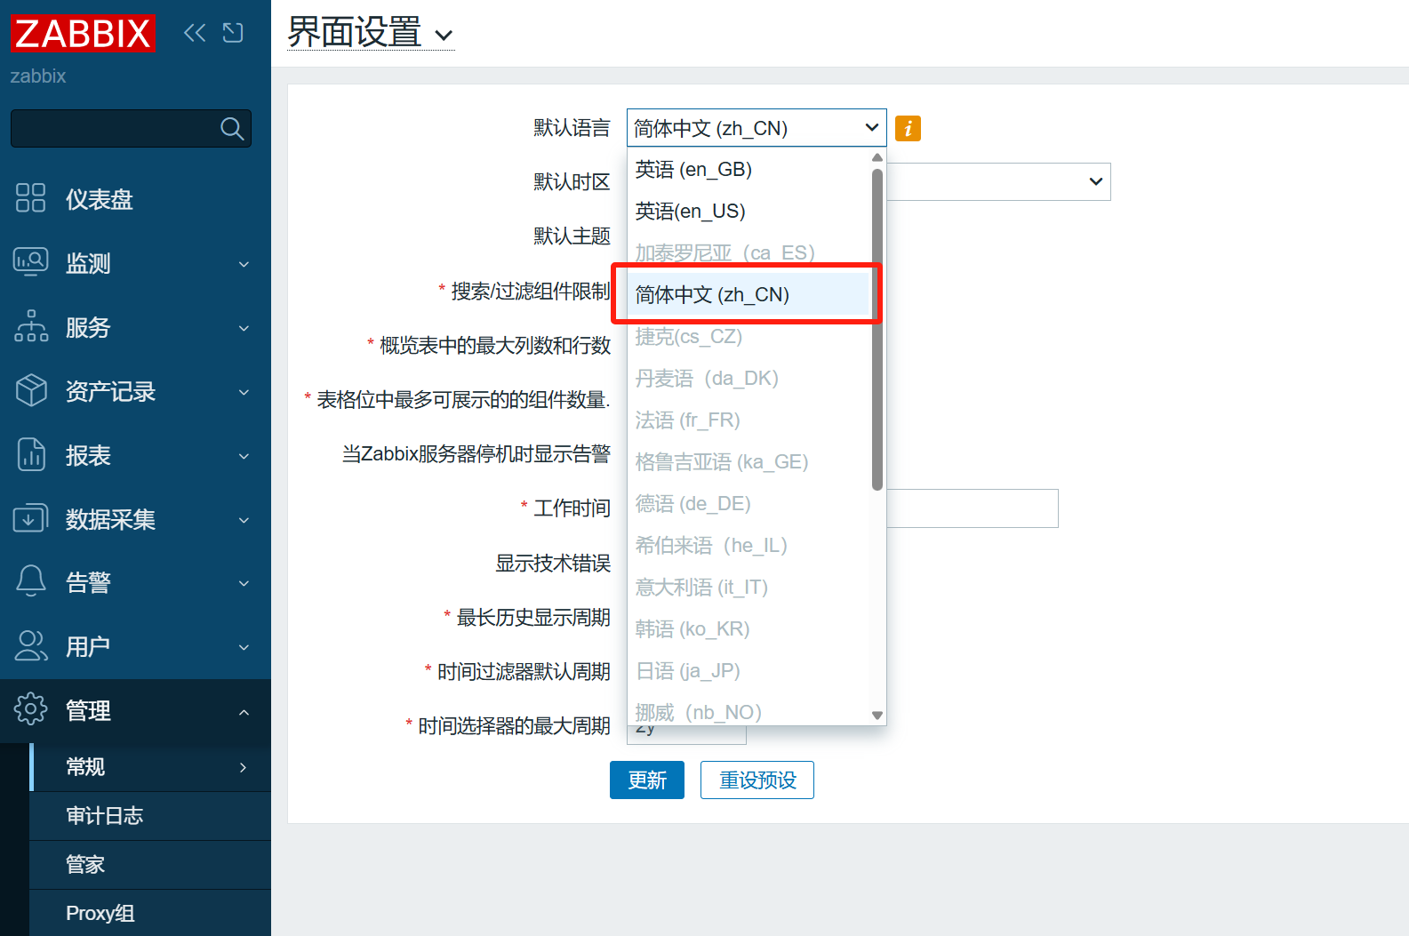Open the 仪表盘 dashboard icon

point(30,197)
